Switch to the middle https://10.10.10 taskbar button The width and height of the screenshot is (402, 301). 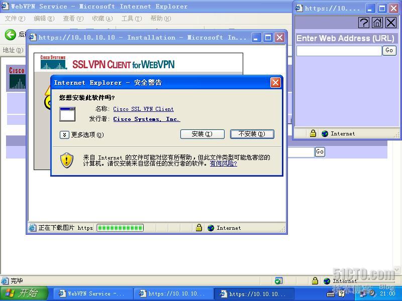pos(174,293)
